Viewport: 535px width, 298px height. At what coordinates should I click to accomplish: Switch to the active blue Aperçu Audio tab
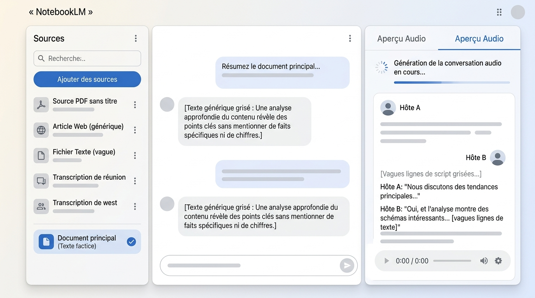(479, 39)
